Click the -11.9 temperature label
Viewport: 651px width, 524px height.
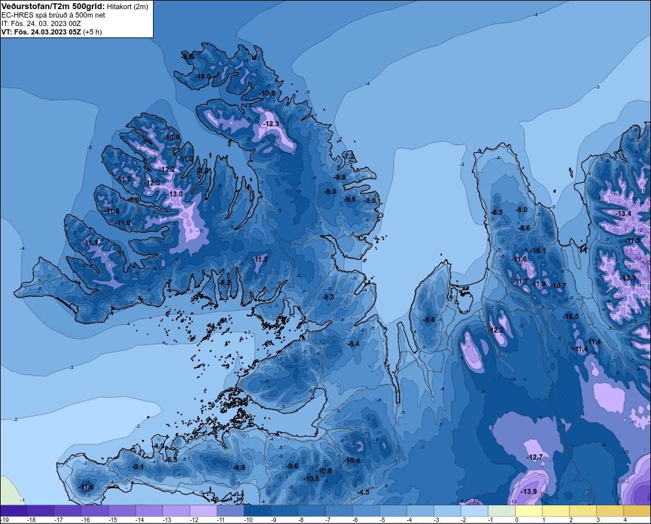click(538, 284)
